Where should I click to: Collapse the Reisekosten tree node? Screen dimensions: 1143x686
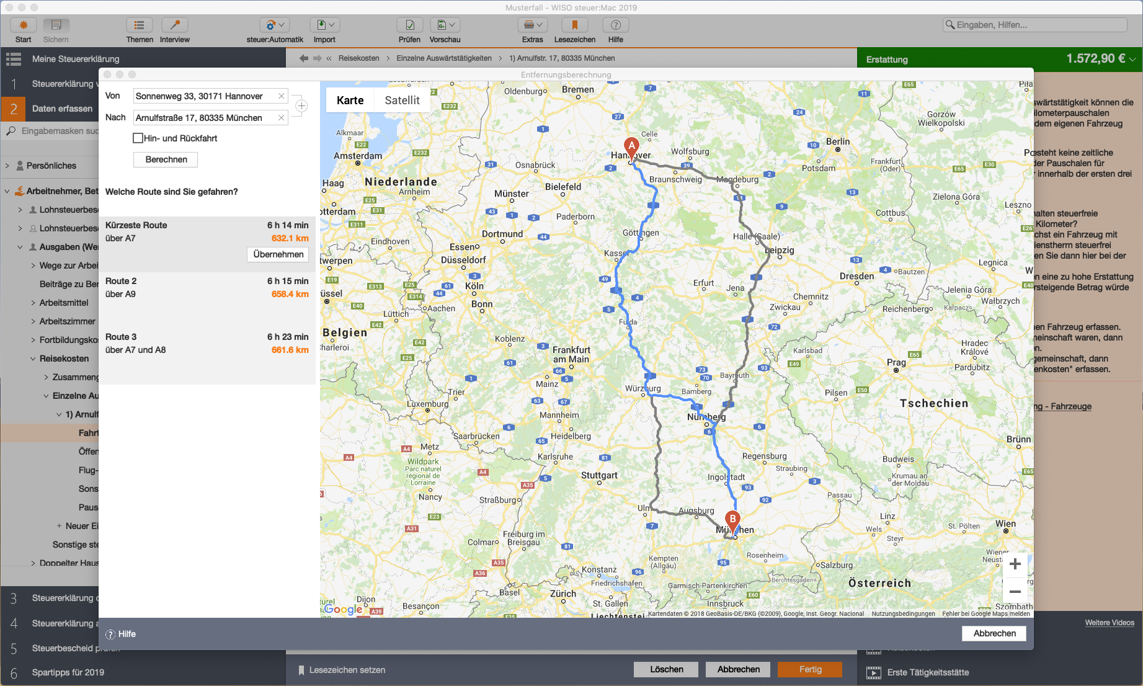click(x=33, y=359)
